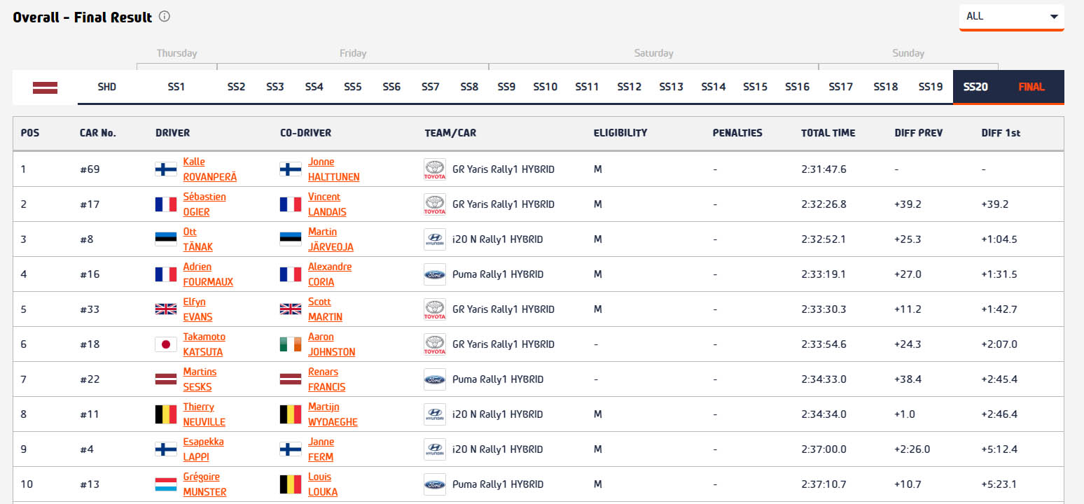Open driver Takamoto Katsuta's link

(x=204, y=344)
